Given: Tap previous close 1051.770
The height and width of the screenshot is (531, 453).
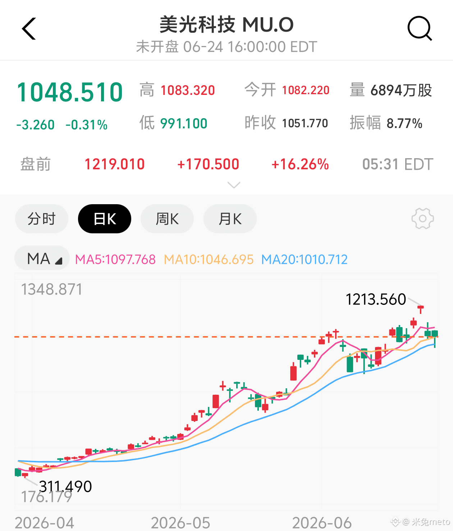Looking at the screenshot, I should tap(305, 123).
